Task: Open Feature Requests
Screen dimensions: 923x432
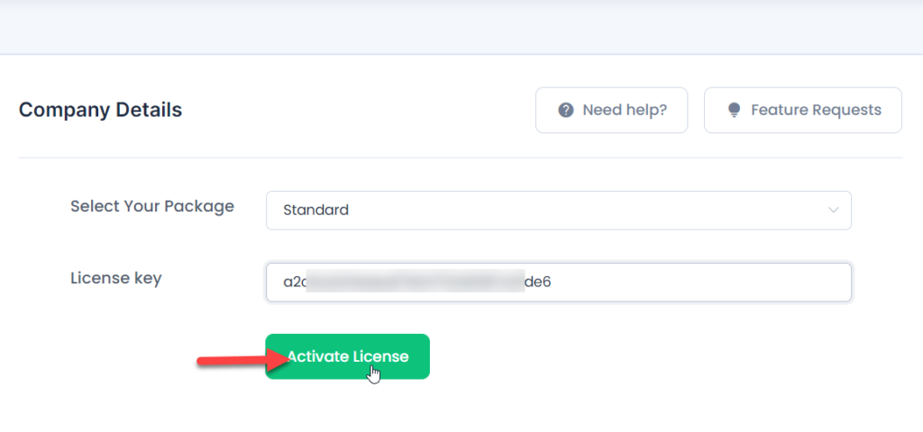Action: pyautogui.click(x=803, y=111)
